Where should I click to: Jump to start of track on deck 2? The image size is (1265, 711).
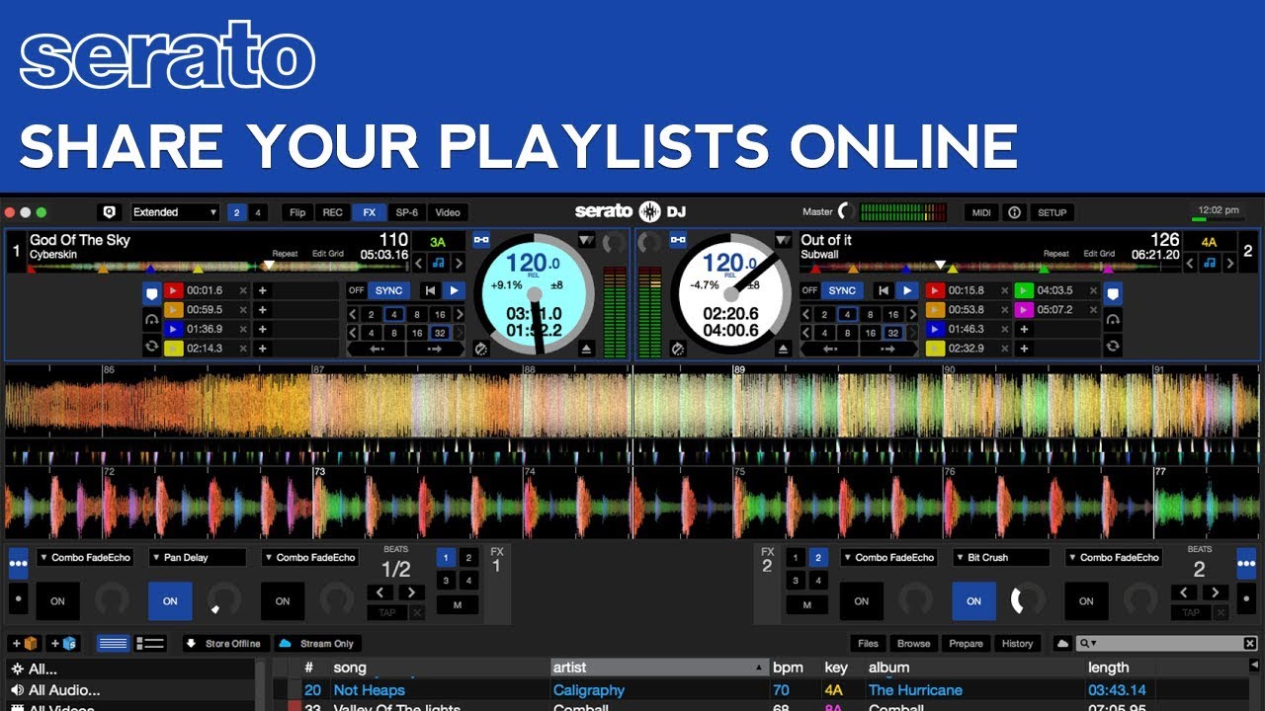883,290
